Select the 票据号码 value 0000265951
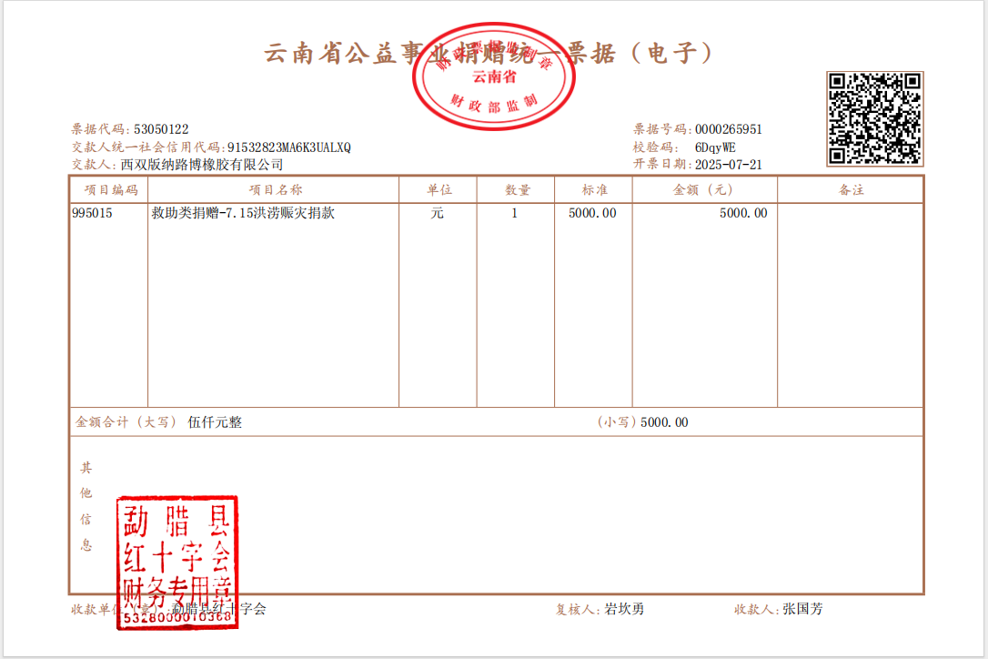 [728, 129]
